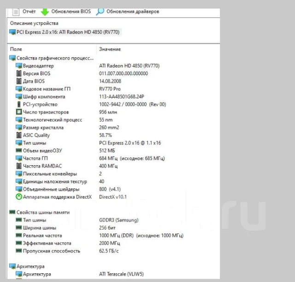Screen dimensions: 295x282
Task: Select value 956 млн
Action: 108,112
